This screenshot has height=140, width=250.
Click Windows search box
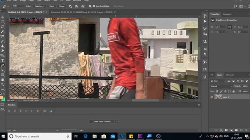click(39, 136)
